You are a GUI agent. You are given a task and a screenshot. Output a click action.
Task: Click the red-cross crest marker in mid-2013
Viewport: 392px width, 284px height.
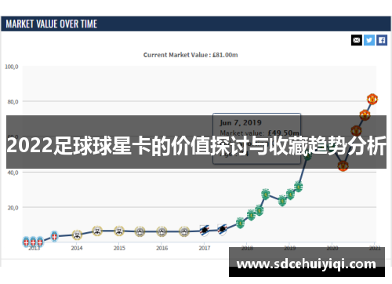pos(54,236)
